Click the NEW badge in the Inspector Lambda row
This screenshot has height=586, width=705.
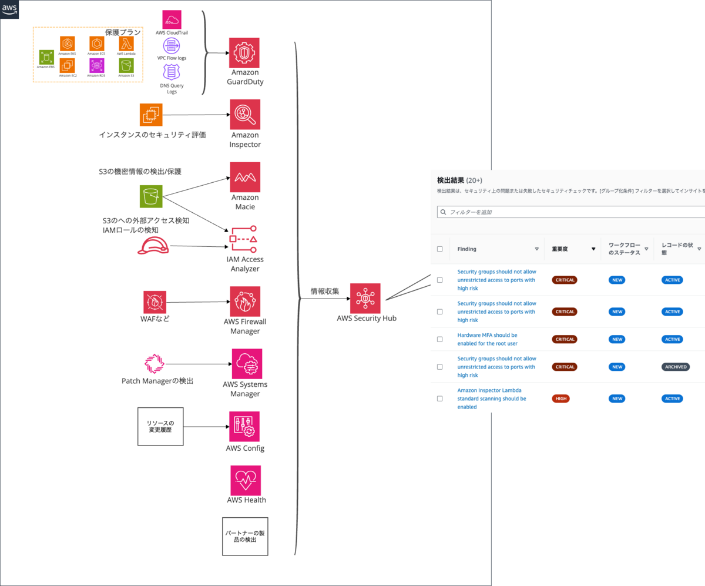click(616, 399)
